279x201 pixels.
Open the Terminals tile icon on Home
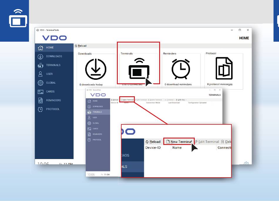pos(139,68)
